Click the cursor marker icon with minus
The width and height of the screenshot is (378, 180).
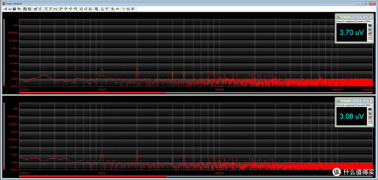coord(85,9)
